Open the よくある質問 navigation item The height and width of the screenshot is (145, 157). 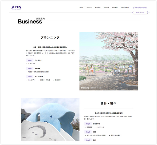click(124, 7)
